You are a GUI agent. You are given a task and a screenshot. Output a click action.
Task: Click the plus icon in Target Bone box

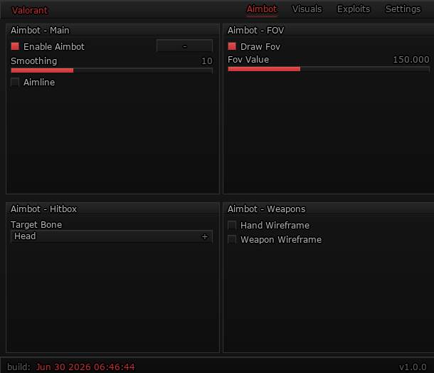205,236
